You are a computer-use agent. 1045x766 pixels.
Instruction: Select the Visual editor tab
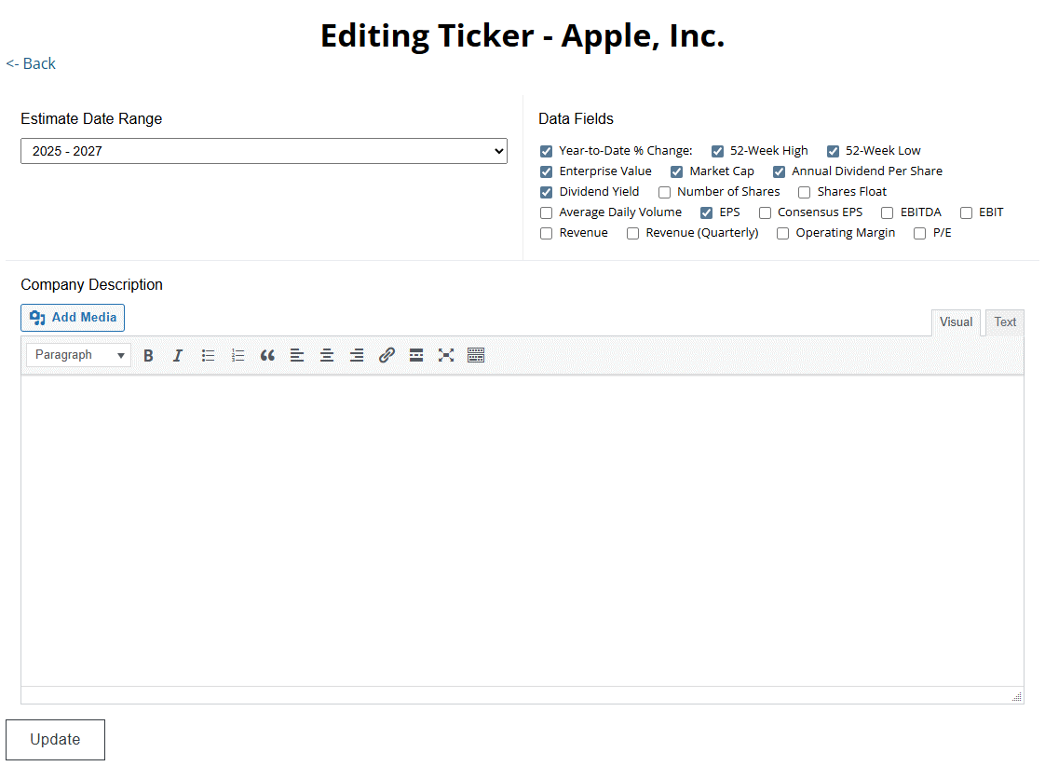(x=956, y=321)
